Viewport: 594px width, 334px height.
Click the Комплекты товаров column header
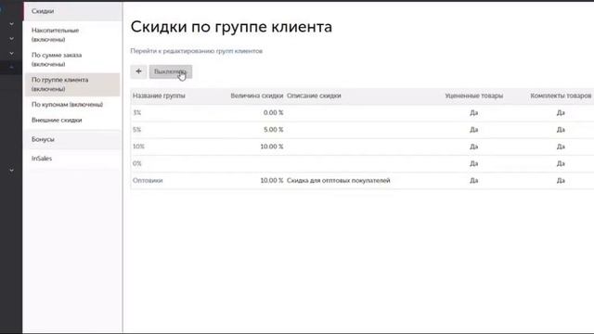click(561, 96)
